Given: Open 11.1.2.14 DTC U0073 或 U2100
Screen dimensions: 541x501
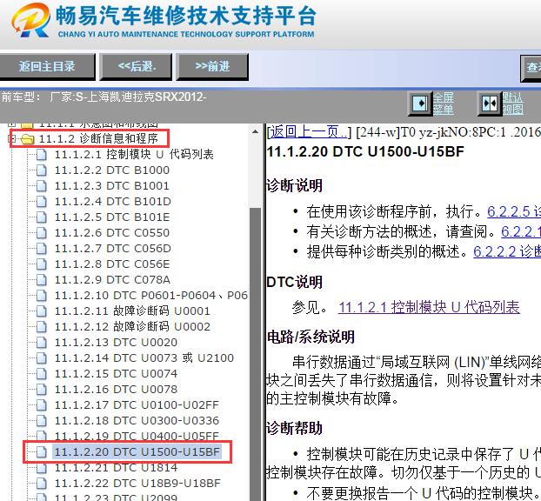Looking at the screenshot, I should 144,357.
